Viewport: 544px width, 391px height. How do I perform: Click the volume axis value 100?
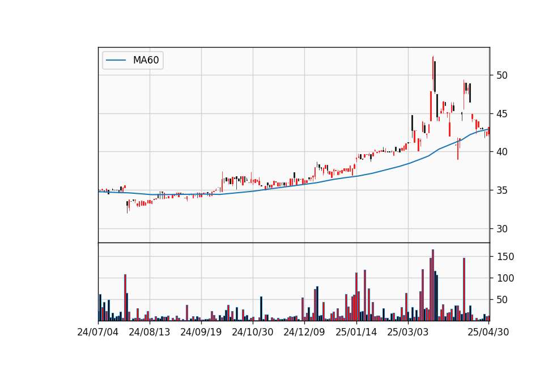point(505,278)
